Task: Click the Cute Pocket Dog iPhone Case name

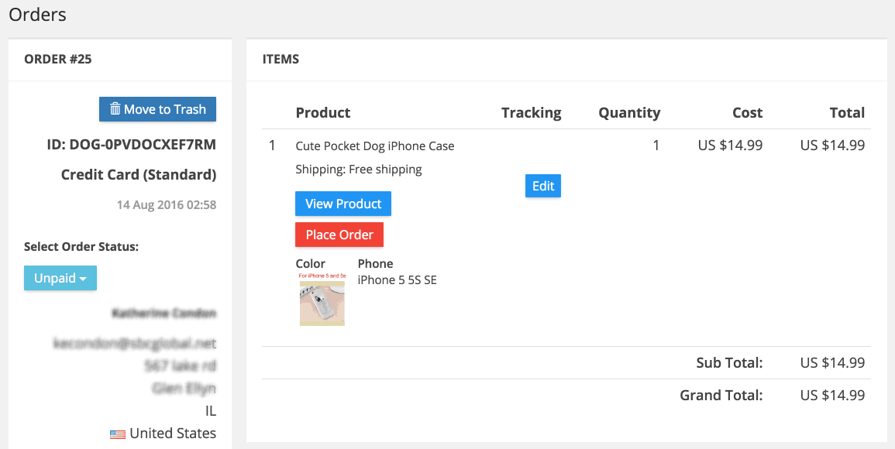Action: coord(375,146)
